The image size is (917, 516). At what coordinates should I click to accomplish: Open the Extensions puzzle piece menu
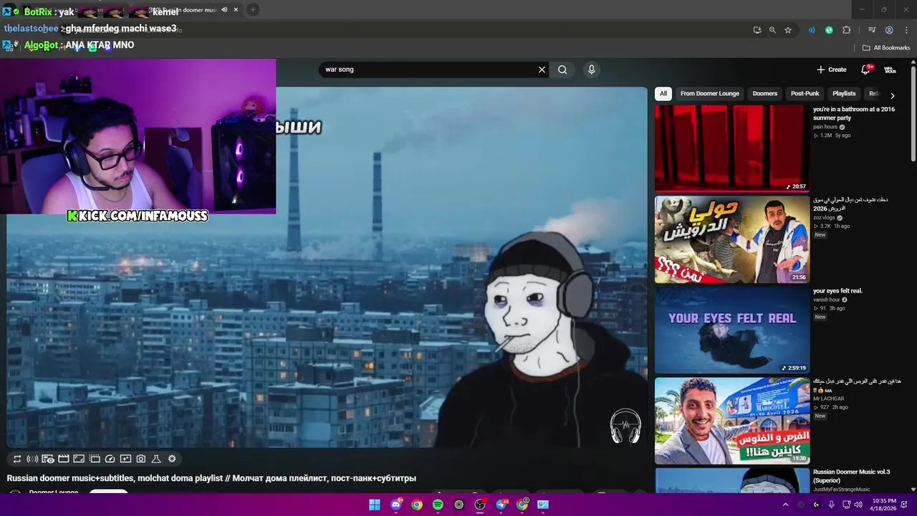pyautogui.click(x=847, y=30)
